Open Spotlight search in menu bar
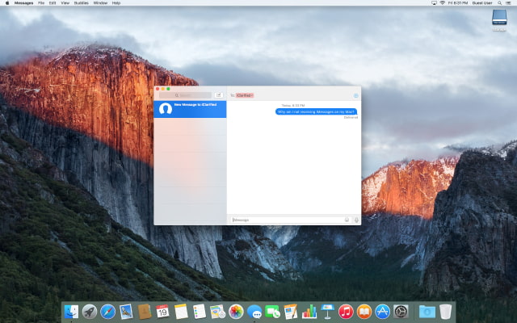 (501, 3)
